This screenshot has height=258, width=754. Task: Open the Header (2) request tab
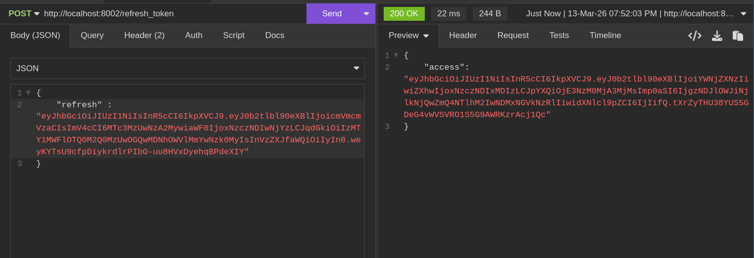pos(144,36)
